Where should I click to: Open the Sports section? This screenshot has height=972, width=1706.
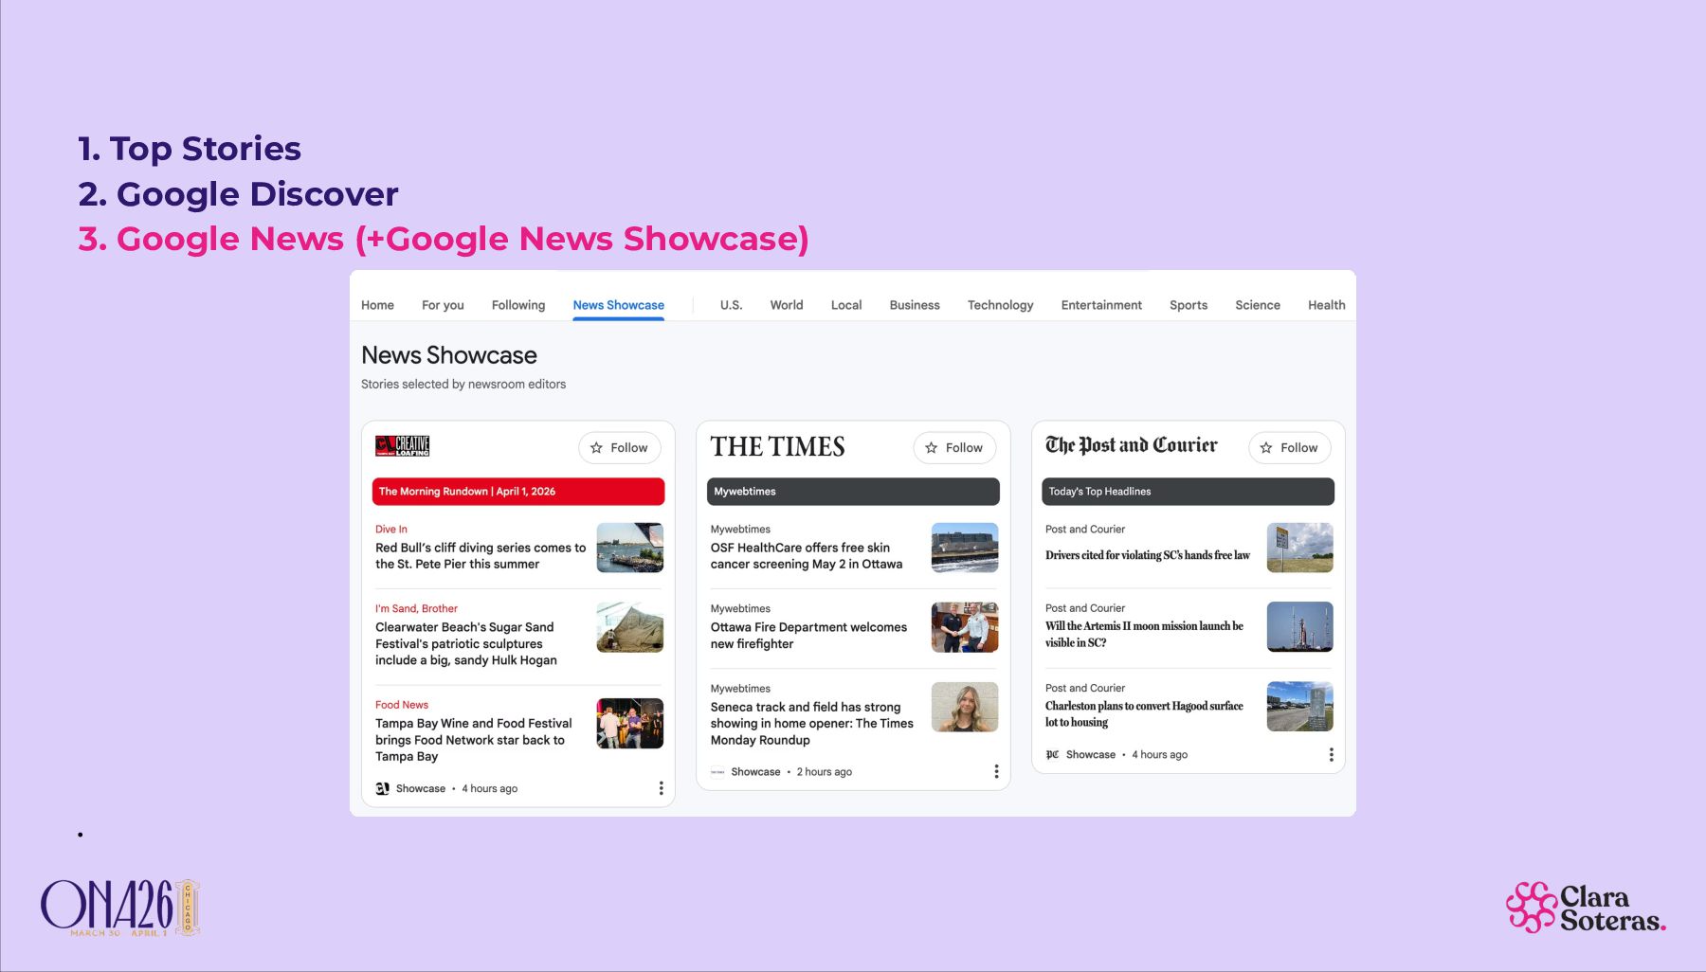1189,305
